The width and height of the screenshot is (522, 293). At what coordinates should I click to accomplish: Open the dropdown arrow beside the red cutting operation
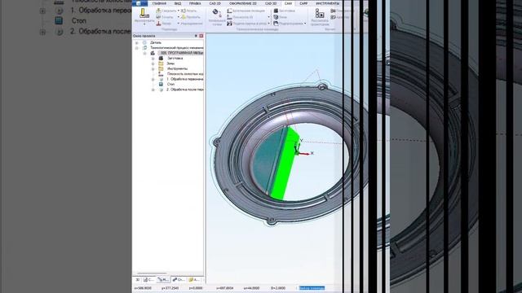coord(179,24)
